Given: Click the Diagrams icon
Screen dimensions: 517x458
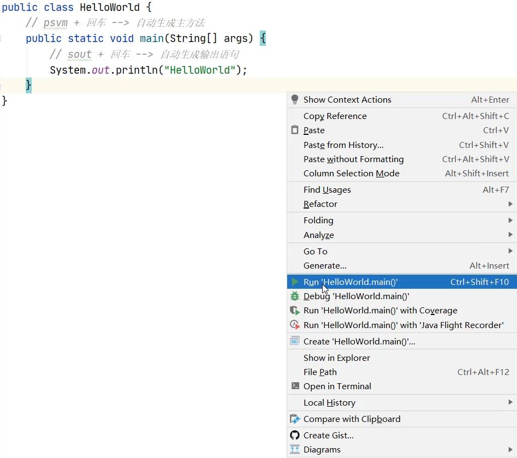Looking at the screenshot, I should [x=295, y=450].
